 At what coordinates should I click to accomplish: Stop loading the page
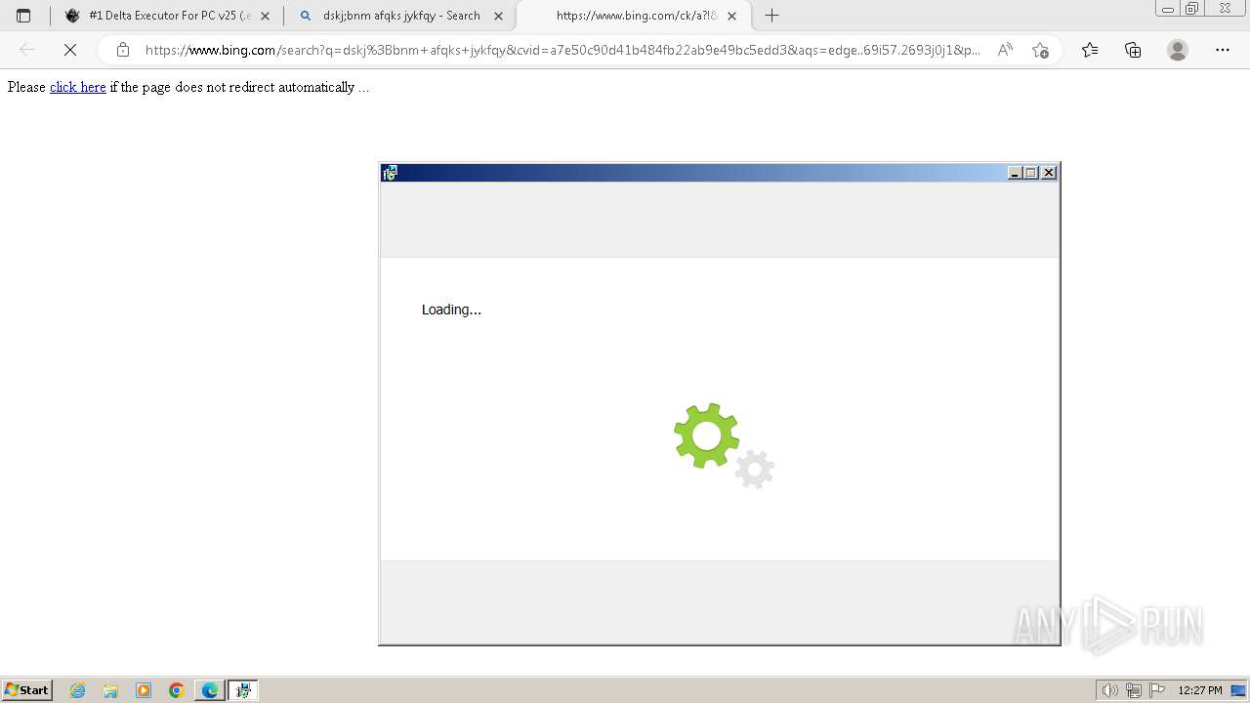coord(70,50)
